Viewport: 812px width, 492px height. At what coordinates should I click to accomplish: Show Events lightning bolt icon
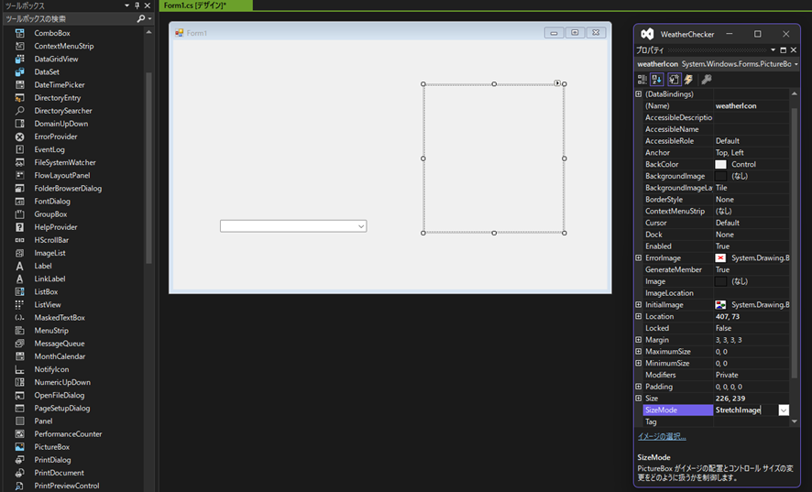point(689,79)
